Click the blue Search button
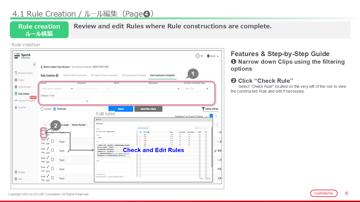Viewport: 360px width, 202px height. tap(121, 109)
